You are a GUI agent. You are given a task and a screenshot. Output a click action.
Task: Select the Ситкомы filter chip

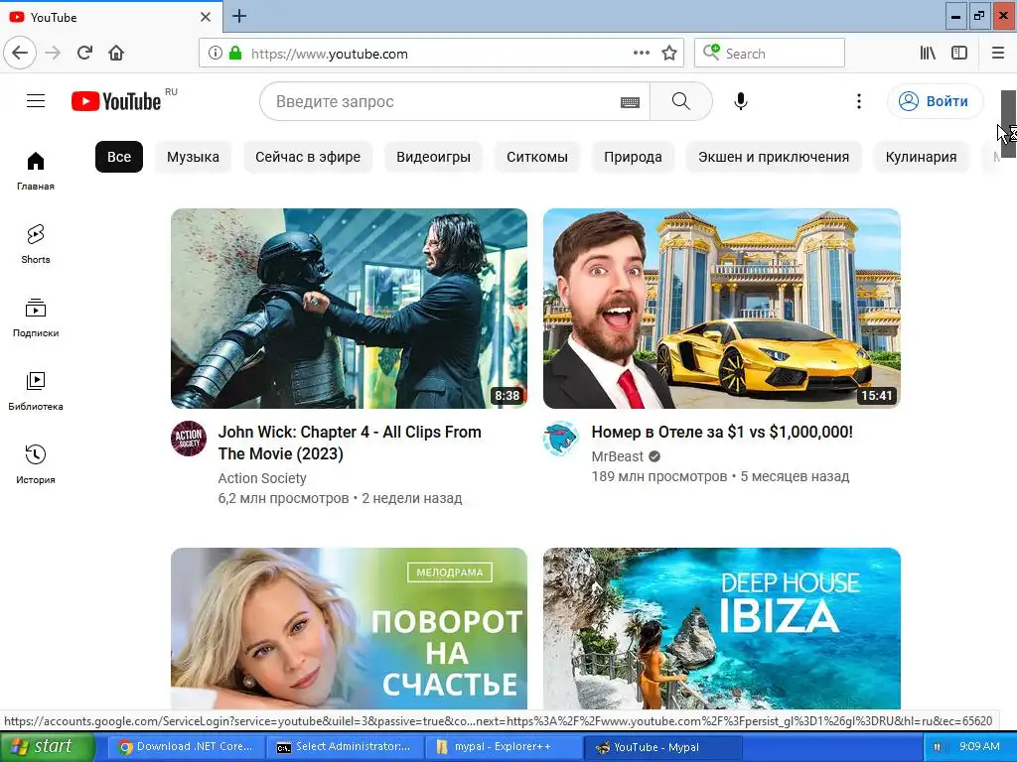(x=537, y=157)
